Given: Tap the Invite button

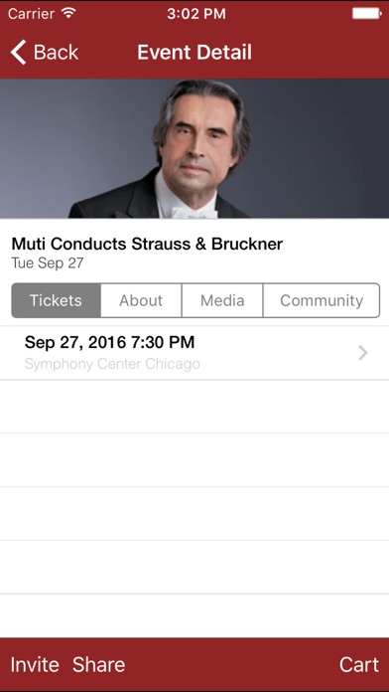Looking at the screenshot, I should click(35, 664).
